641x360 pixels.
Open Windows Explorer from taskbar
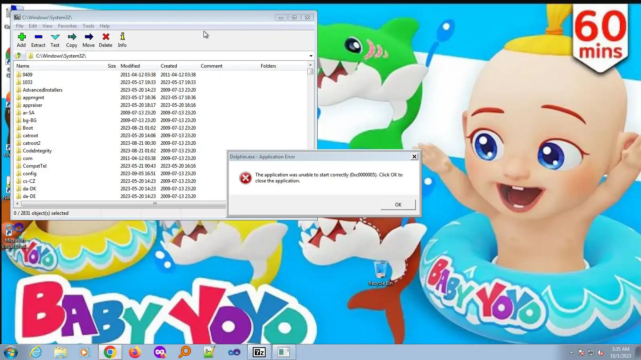click(x=60, y=352)
